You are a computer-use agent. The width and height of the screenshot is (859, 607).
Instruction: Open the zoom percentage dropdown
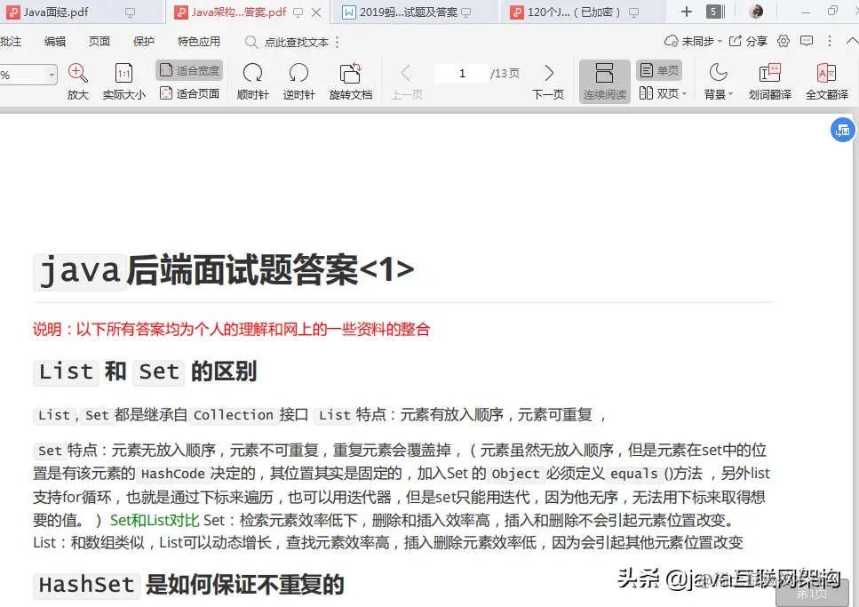(x=52, y=75)
